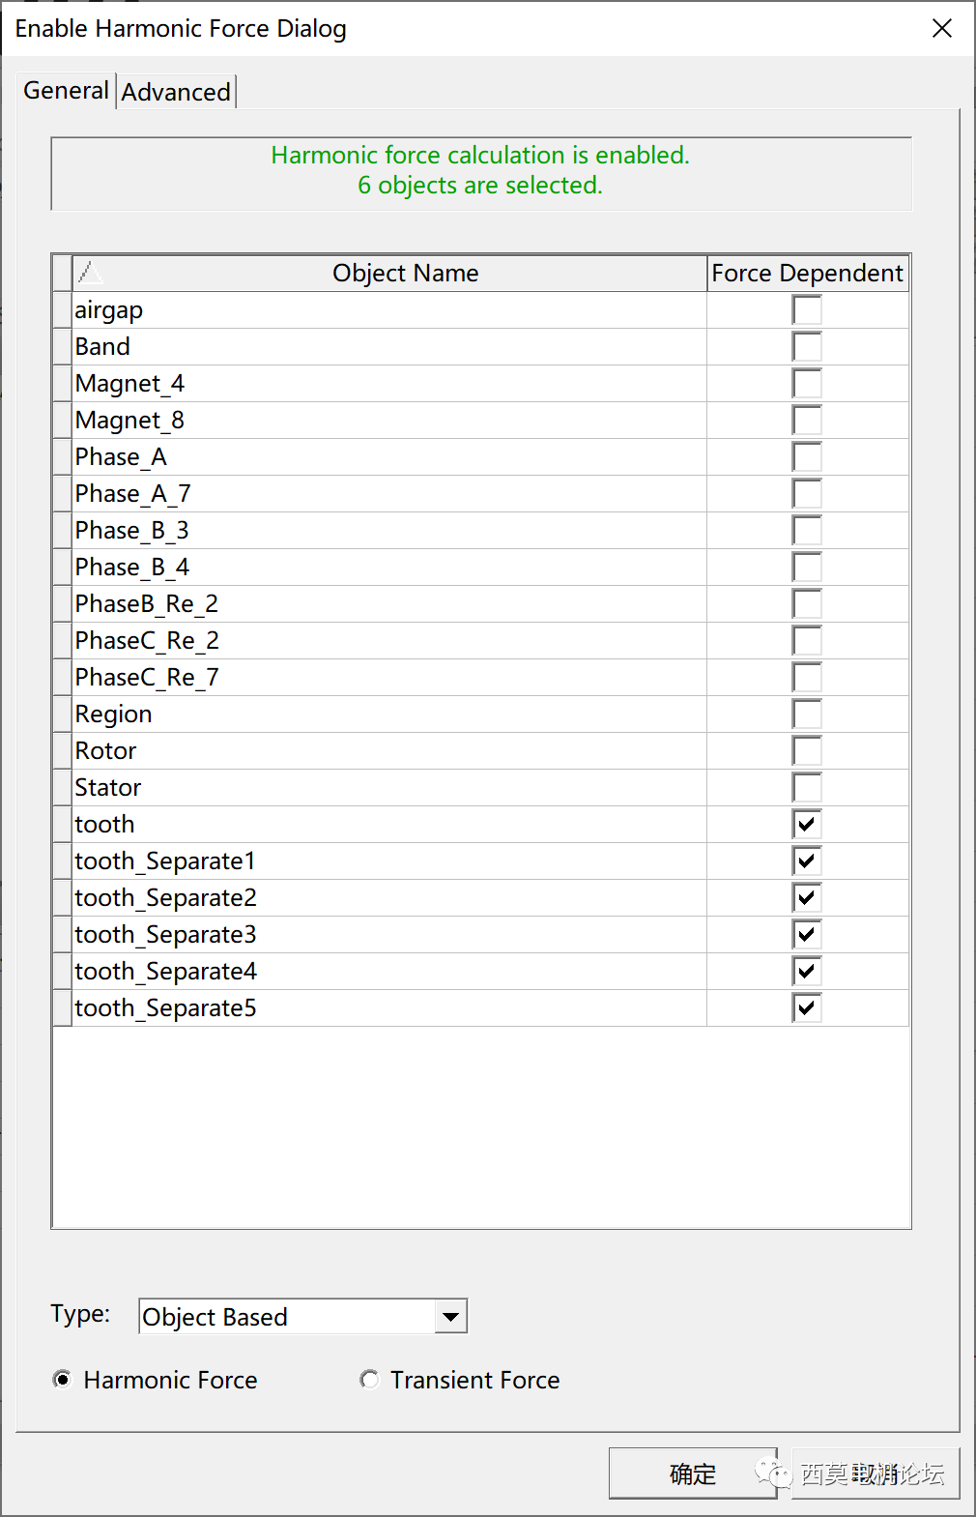Check the Force Dependent box for Stator
976x1517 pixels.
pos(806,787)
